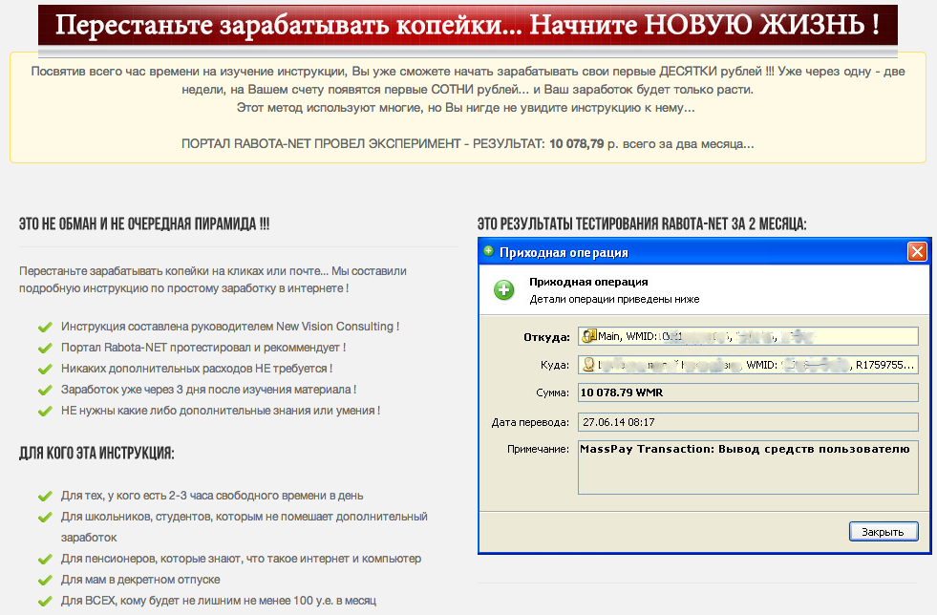
Task: Click the Закрыть button
Action: pyautogui.click(x=884, y=531)
